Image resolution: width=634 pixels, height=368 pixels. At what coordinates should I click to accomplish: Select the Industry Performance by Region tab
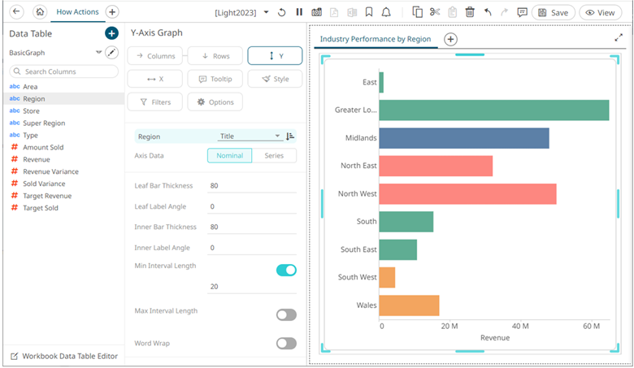(x=376, y=39)
